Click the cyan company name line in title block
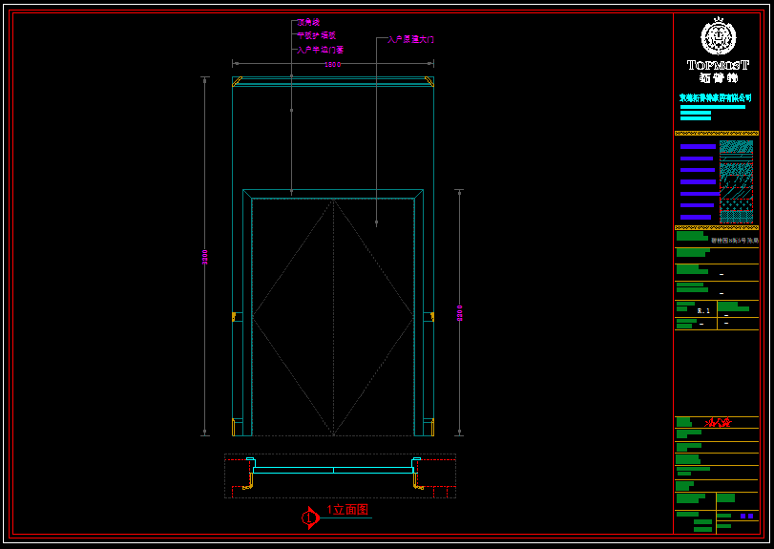This screenshot has width=774, height=549. (x=715, y=97)
